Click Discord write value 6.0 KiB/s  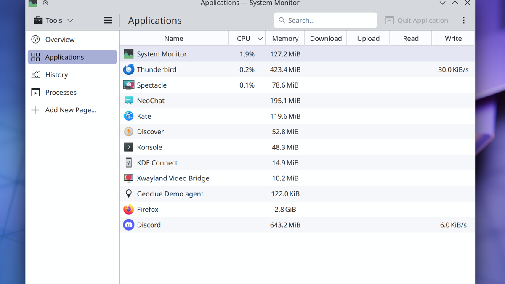[x=453, y=225]
